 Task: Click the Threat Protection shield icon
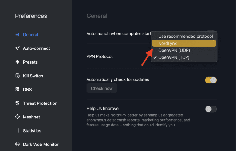18,103
